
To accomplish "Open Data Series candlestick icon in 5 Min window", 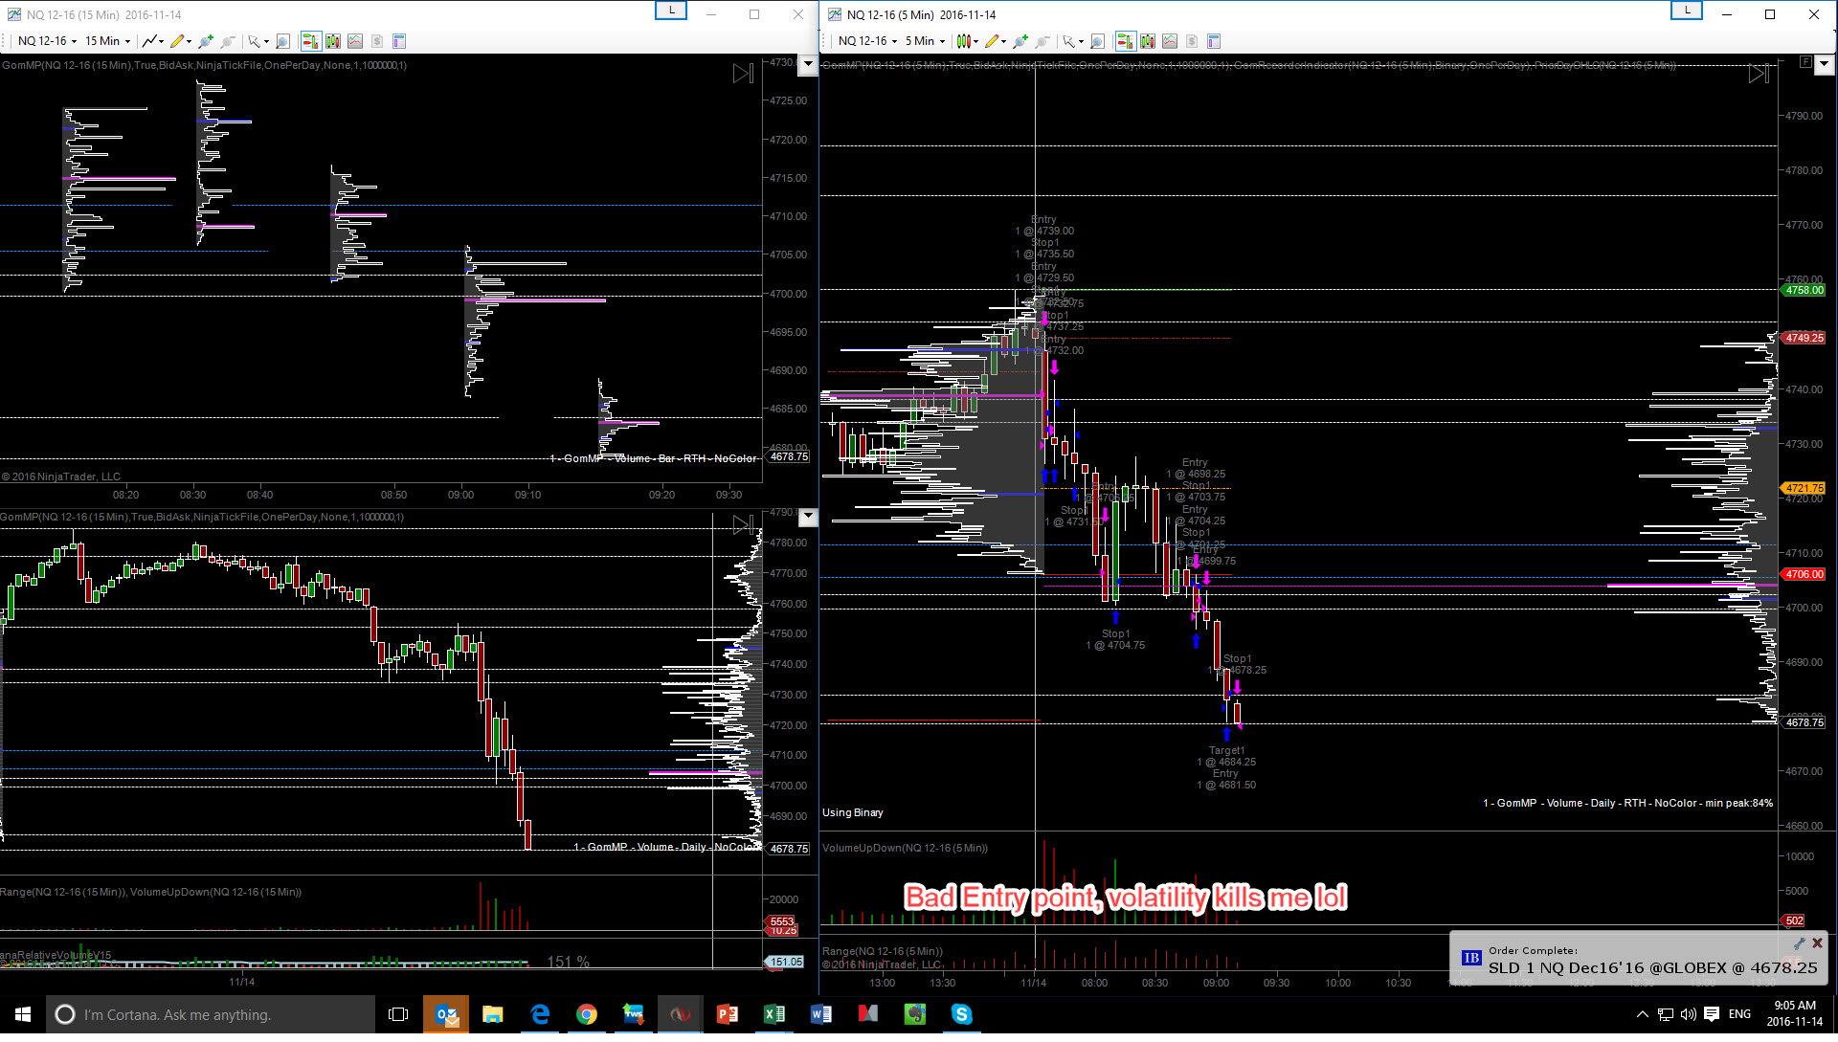I will point(1148,41).
